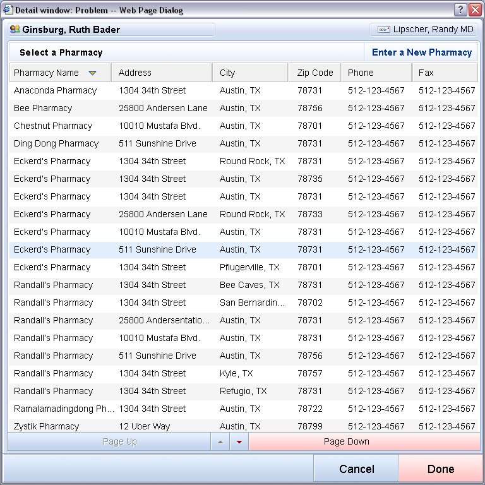This screenshot has height=485, width=485.
Task: Sort by City column header
Action: pyautogui.click(x=250, y=73)
